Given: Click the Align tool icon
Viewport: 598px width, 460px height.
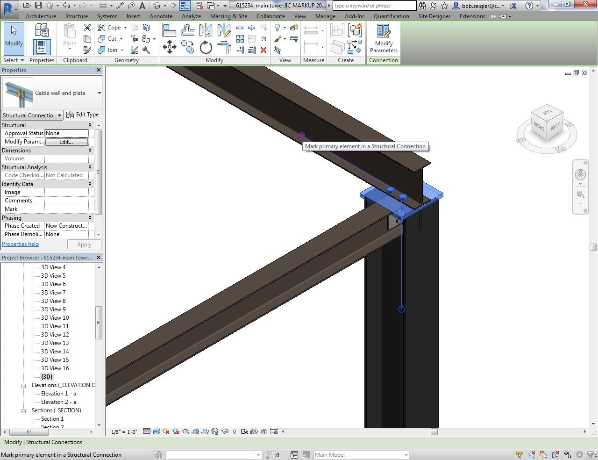Looking at the screenshot, I should click(x=169, y=31).
